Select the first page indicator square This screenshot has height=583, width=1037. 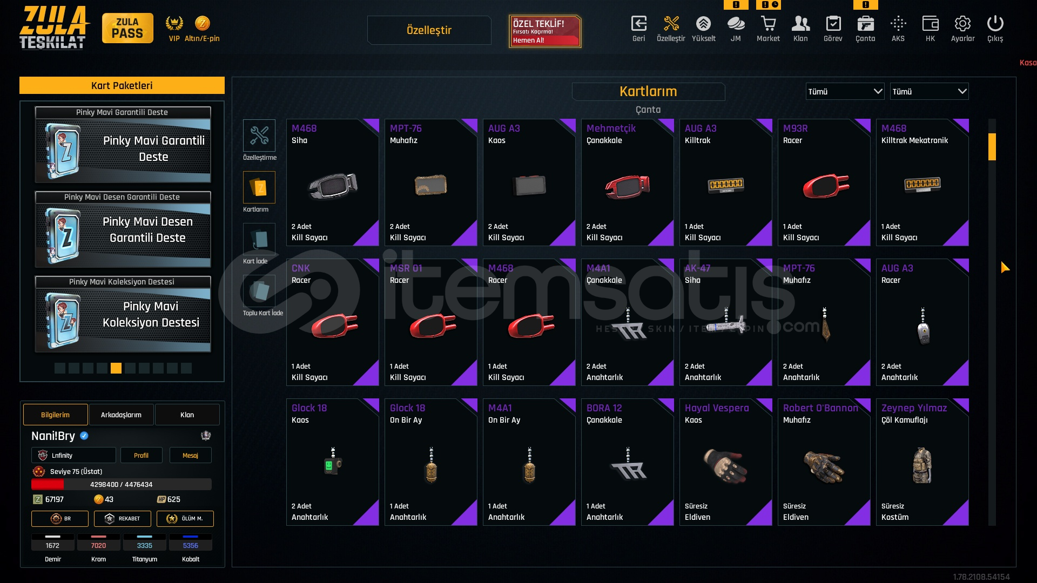click(60, 368)
